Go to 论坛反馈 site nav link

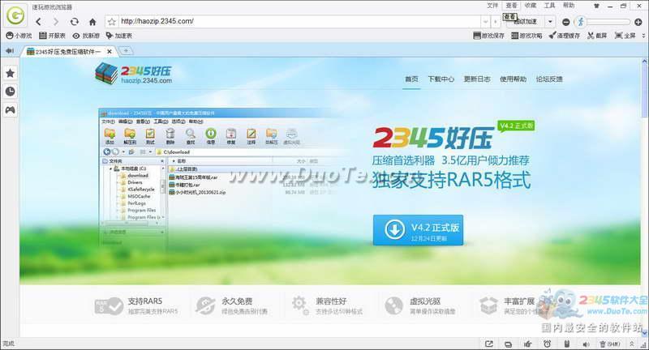(x=549, y=79)
